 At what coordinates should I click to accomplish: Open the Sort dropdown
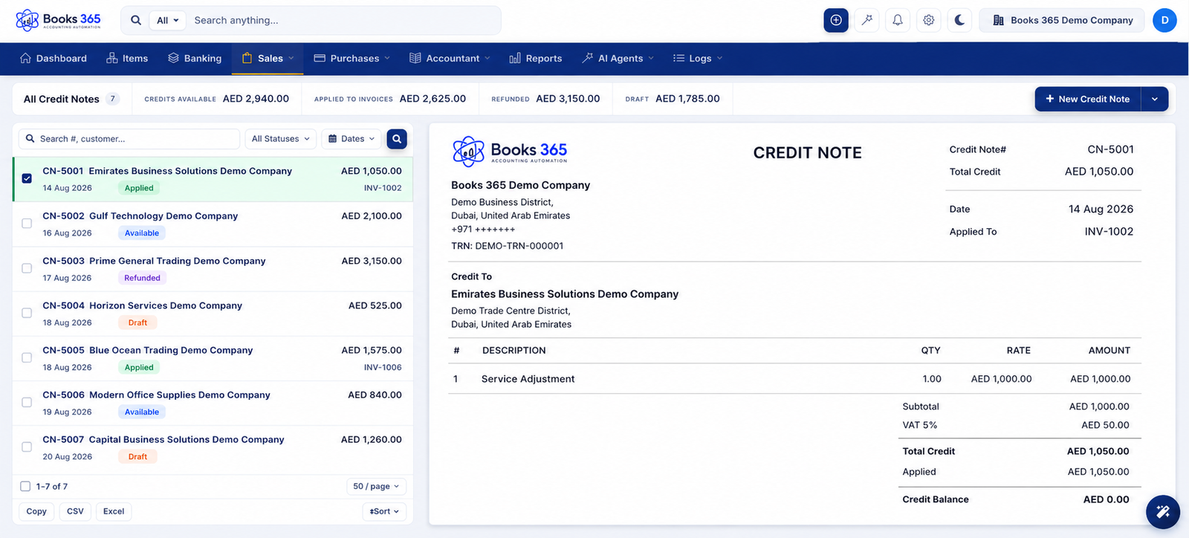(384, 511)
